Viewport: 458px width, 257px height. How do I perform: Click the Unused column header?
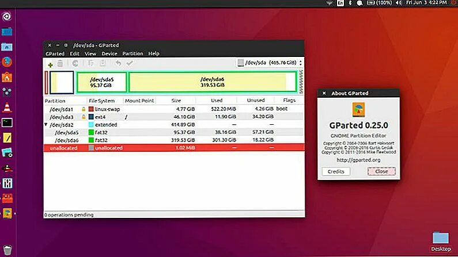256,100
